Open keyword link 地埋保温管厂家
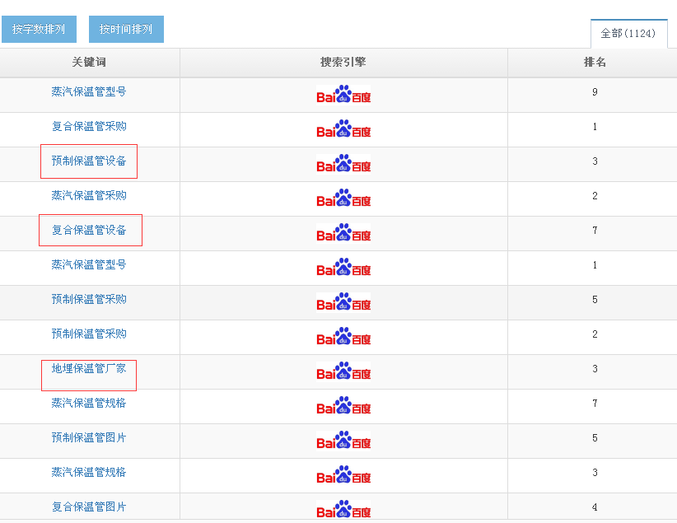677x523 pixels. point(89,369)
